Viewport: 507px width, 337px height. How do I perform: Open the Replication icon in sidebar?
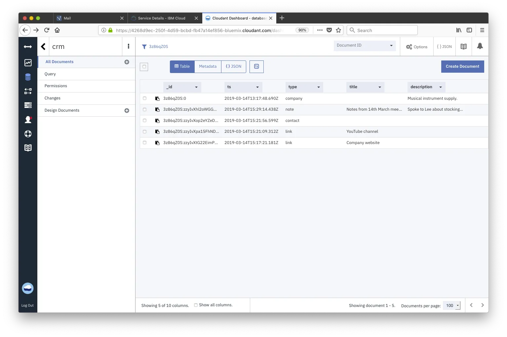pyautogui.click(x=28, y=91)
